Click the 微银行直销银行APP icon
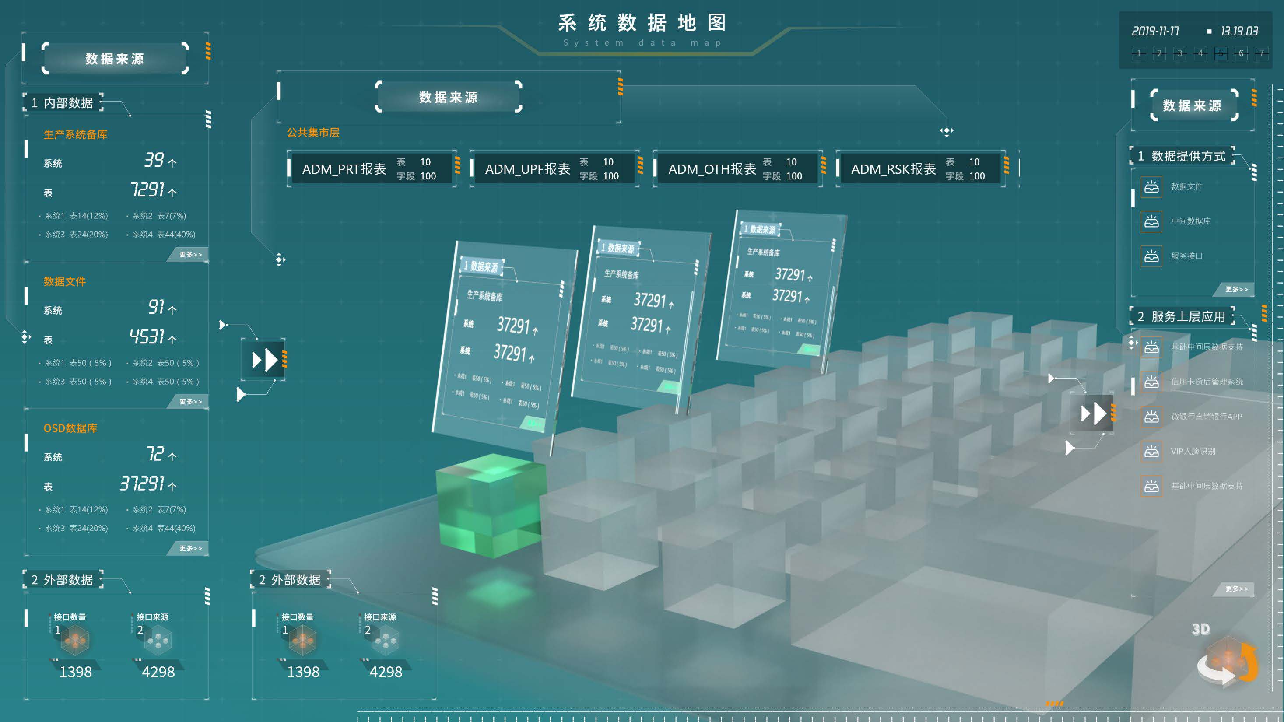The width and height of the screenshot is (1284, 722). [1151, 417]
